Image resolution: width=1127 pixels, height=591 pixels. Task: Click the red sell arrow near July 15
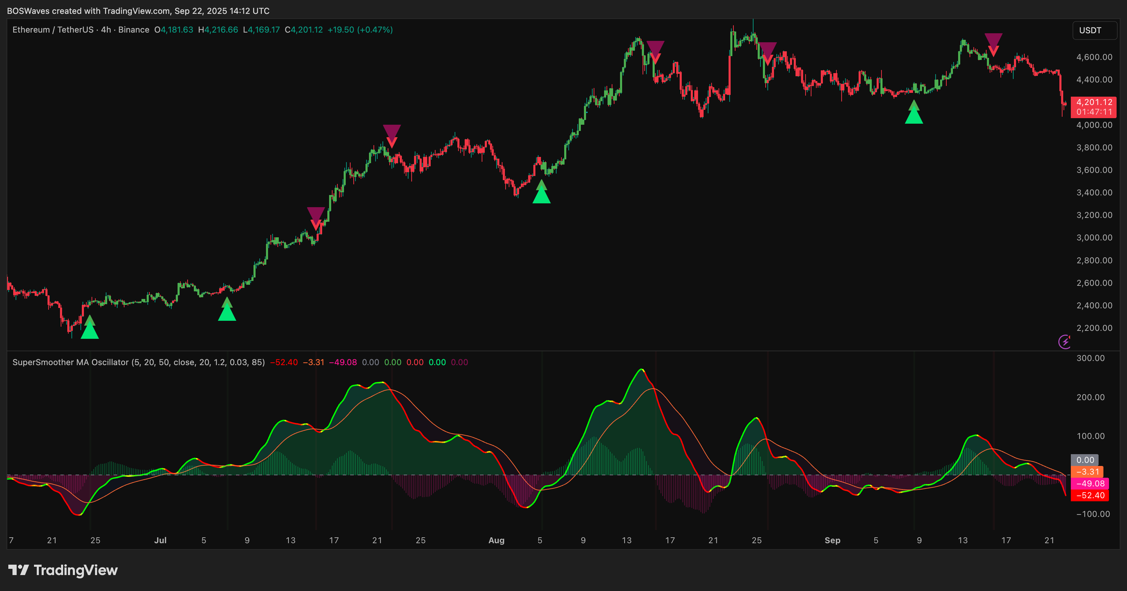[316, 219]
